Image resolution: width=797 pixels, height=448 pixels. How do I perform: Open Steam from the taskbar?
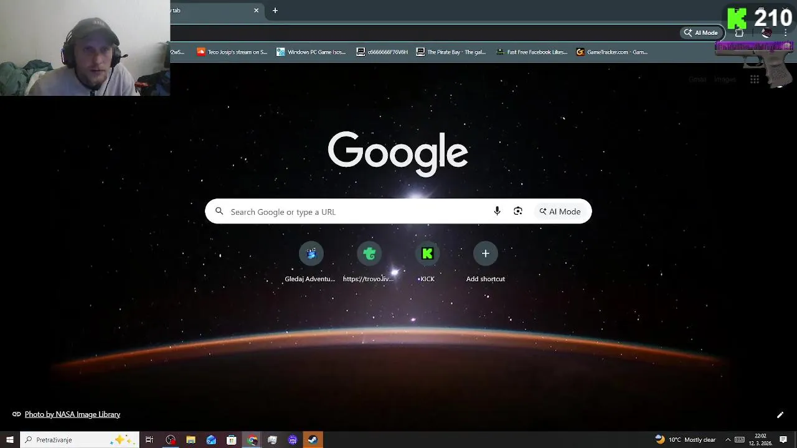(313, 440)
